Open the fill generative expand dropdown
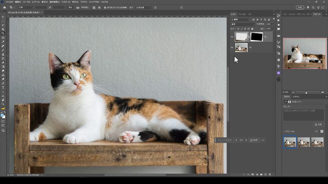Viewport: 328px width, 184px height. coord(143,7)
